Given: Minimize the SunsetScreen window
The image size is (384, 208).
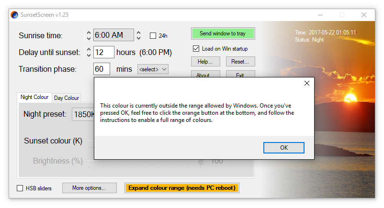Looking at the screenshot, I should click(320, 15).
